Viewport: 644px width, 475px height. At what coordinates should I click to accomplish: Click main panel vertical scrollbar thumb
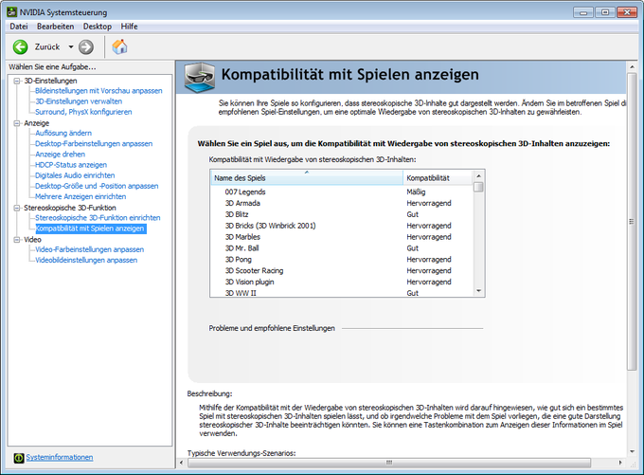click(x=632, y=221)
